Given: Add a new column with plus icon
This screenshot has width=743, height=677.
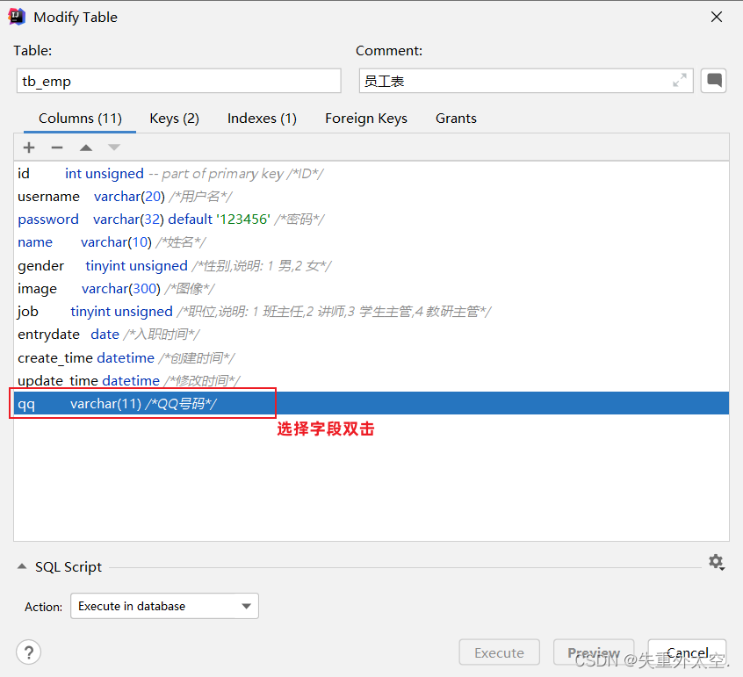Looking at the screenshot, I should tap(29, 148).
